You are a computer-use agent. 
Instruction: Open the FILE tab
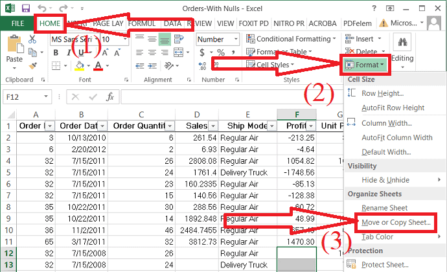(x=17, y=24)
